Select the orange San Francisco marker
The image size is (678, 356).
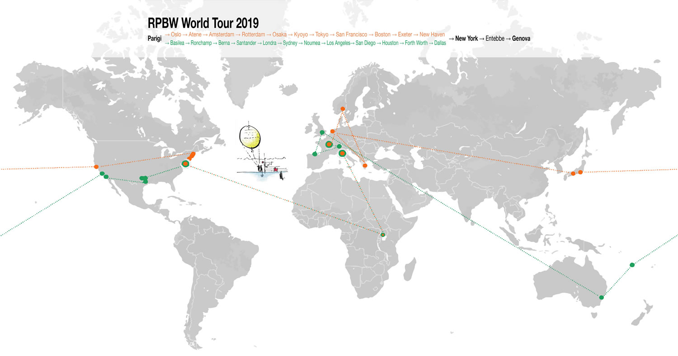(96, 167)
